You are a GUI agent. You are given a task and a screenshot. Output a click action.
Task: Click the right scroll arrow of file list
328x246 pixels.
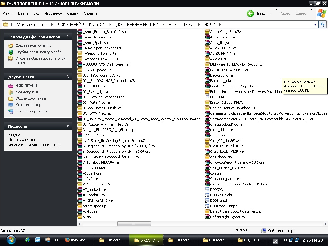click(325, 224)
